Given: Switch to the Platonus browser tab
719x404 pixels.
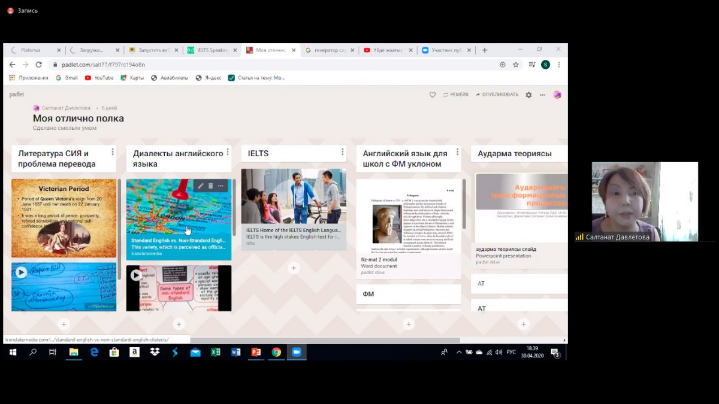Looking at the screenshot, I should pyautogui.click(x=32, y=50).
